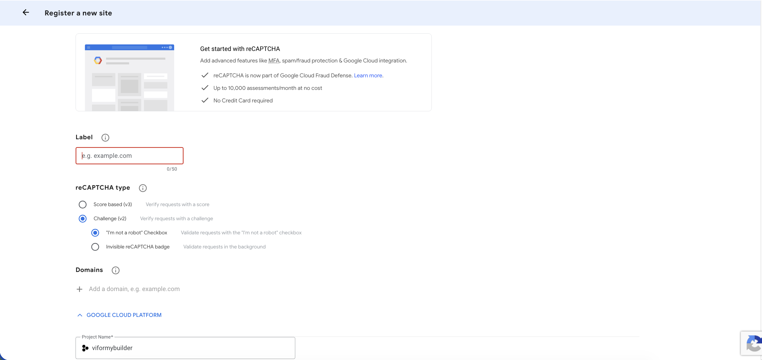Viewport: 762px width, 360px height.
Task: Click the "0/50" character counter
Action: pyautogui.click(x=172, y=169)
